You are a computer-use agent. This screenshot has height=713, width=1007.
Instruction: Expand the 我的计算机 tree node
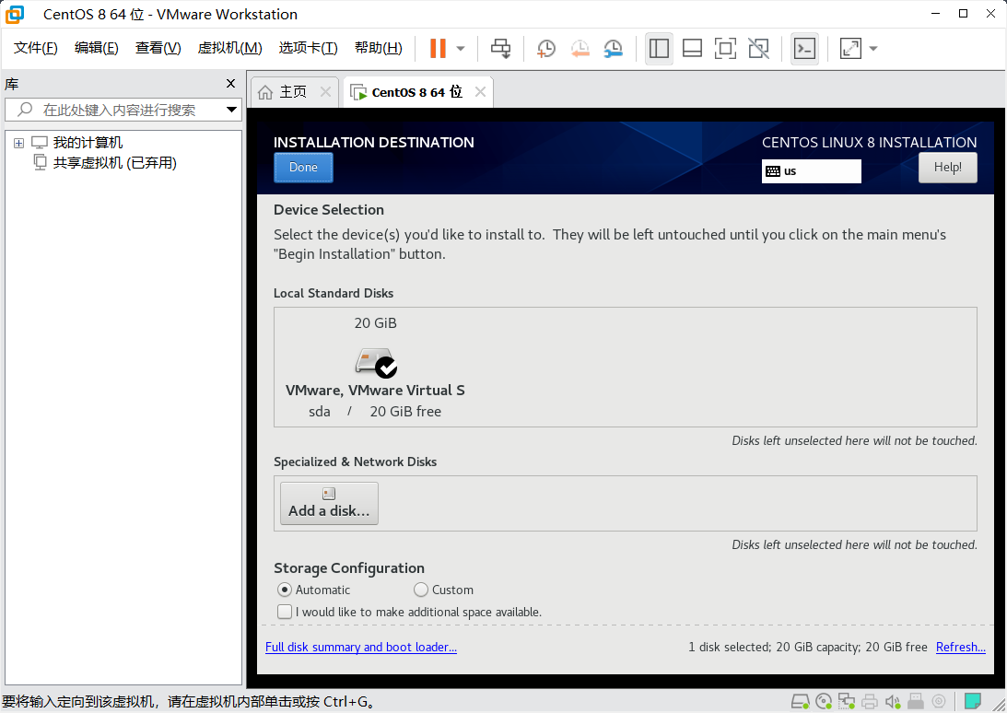pyautogui.click(x=18, y=143)
